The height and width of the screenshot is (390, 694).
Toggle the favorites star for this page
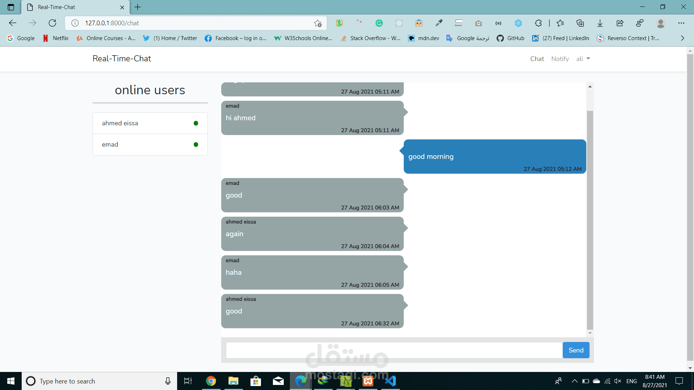(318, 23)
